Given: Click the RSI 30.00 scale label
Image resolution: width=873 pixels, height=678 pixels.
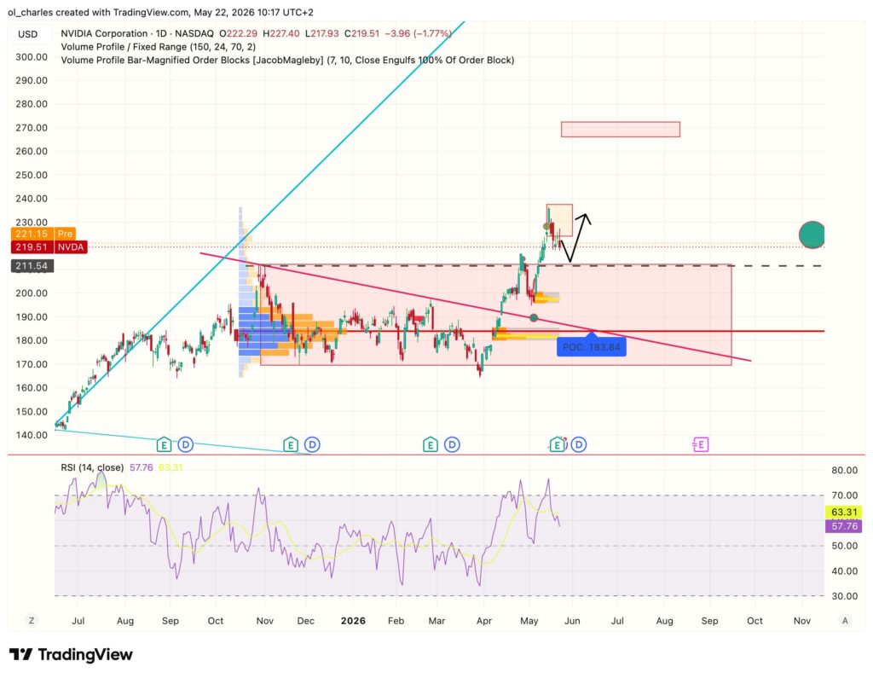Looking at the screenshot, I should click(x=845, y=596).
